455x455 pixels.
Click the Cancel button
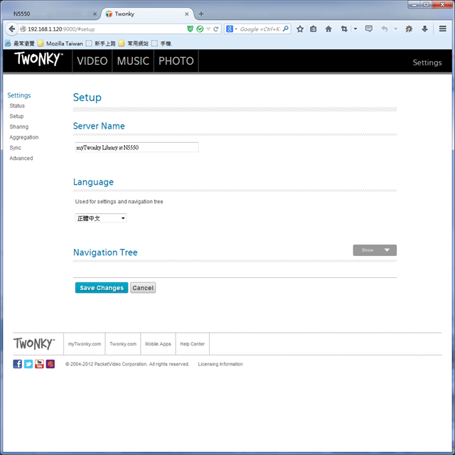click(x=143, y=288)
